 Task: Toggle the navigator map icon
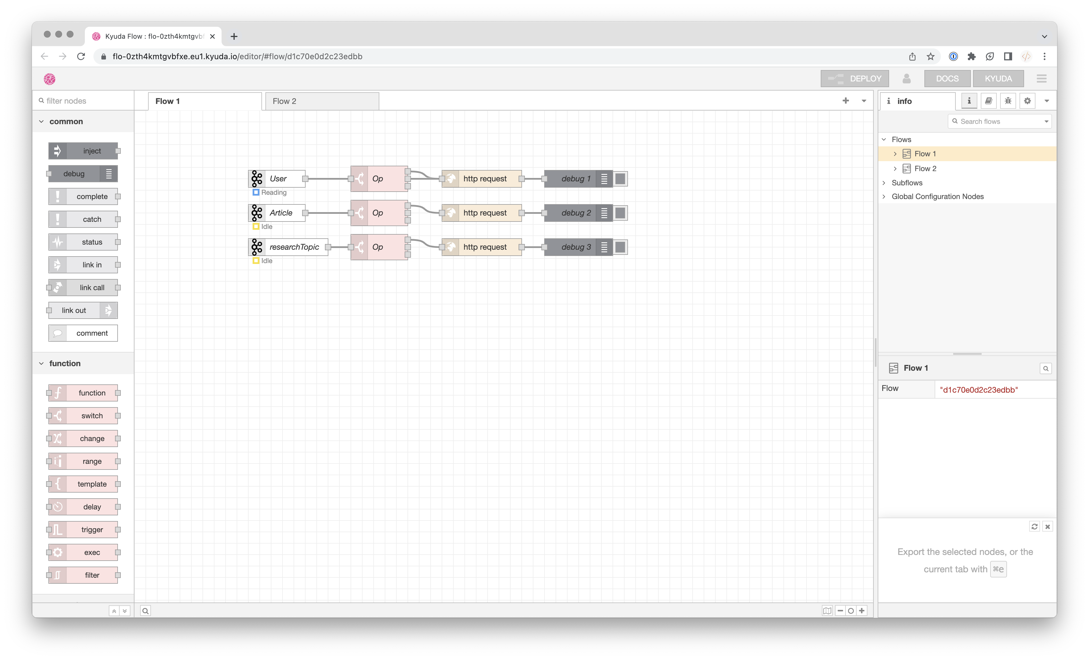[827, 610]
